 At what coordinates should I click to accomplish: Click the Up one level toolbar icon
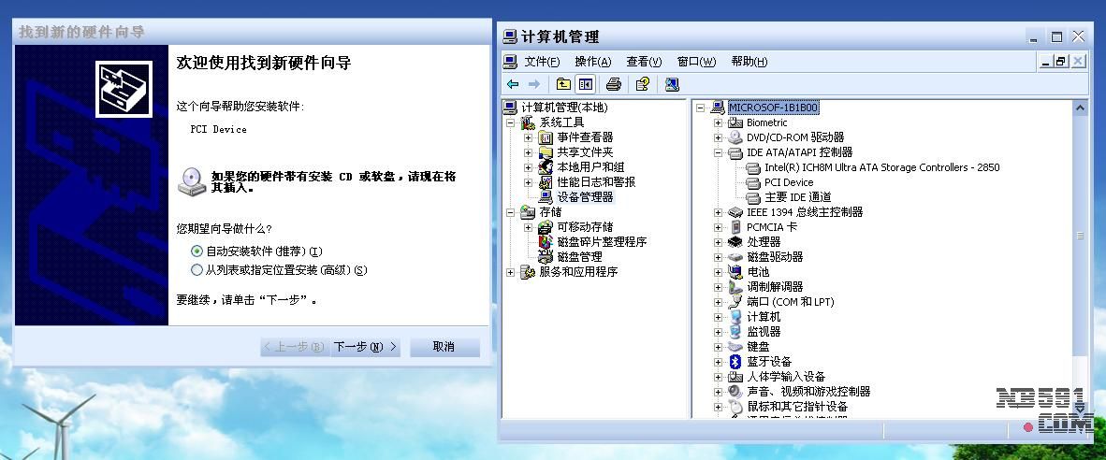tap(563, 85)
